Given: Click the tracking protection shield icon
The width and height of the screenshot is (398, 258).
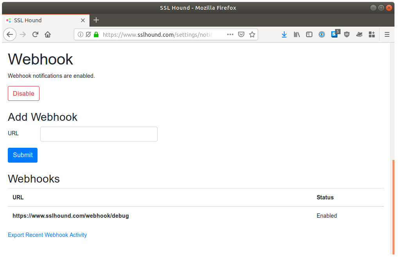Looking at the screenshot, I should pos(88,34).
